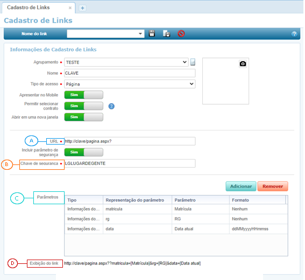Open the Agrupamento dropdown showing TESTE
The image size is (305, 280).
[x=126, y=62]
